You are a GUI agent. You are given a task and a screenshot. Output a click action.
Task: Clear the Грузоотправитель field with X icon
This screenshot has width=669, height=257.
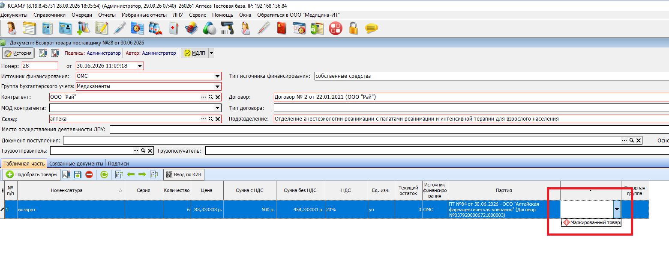(150, 151)
